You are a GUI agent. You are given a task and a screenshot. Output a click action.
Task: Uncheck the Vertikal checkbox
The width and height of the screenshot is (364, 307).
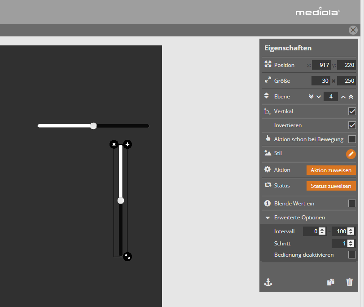[352, 111]
